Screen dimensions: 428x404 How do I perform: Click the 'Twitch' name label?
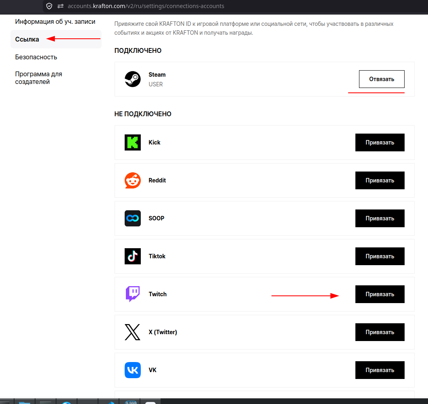(x=157, y=294)
